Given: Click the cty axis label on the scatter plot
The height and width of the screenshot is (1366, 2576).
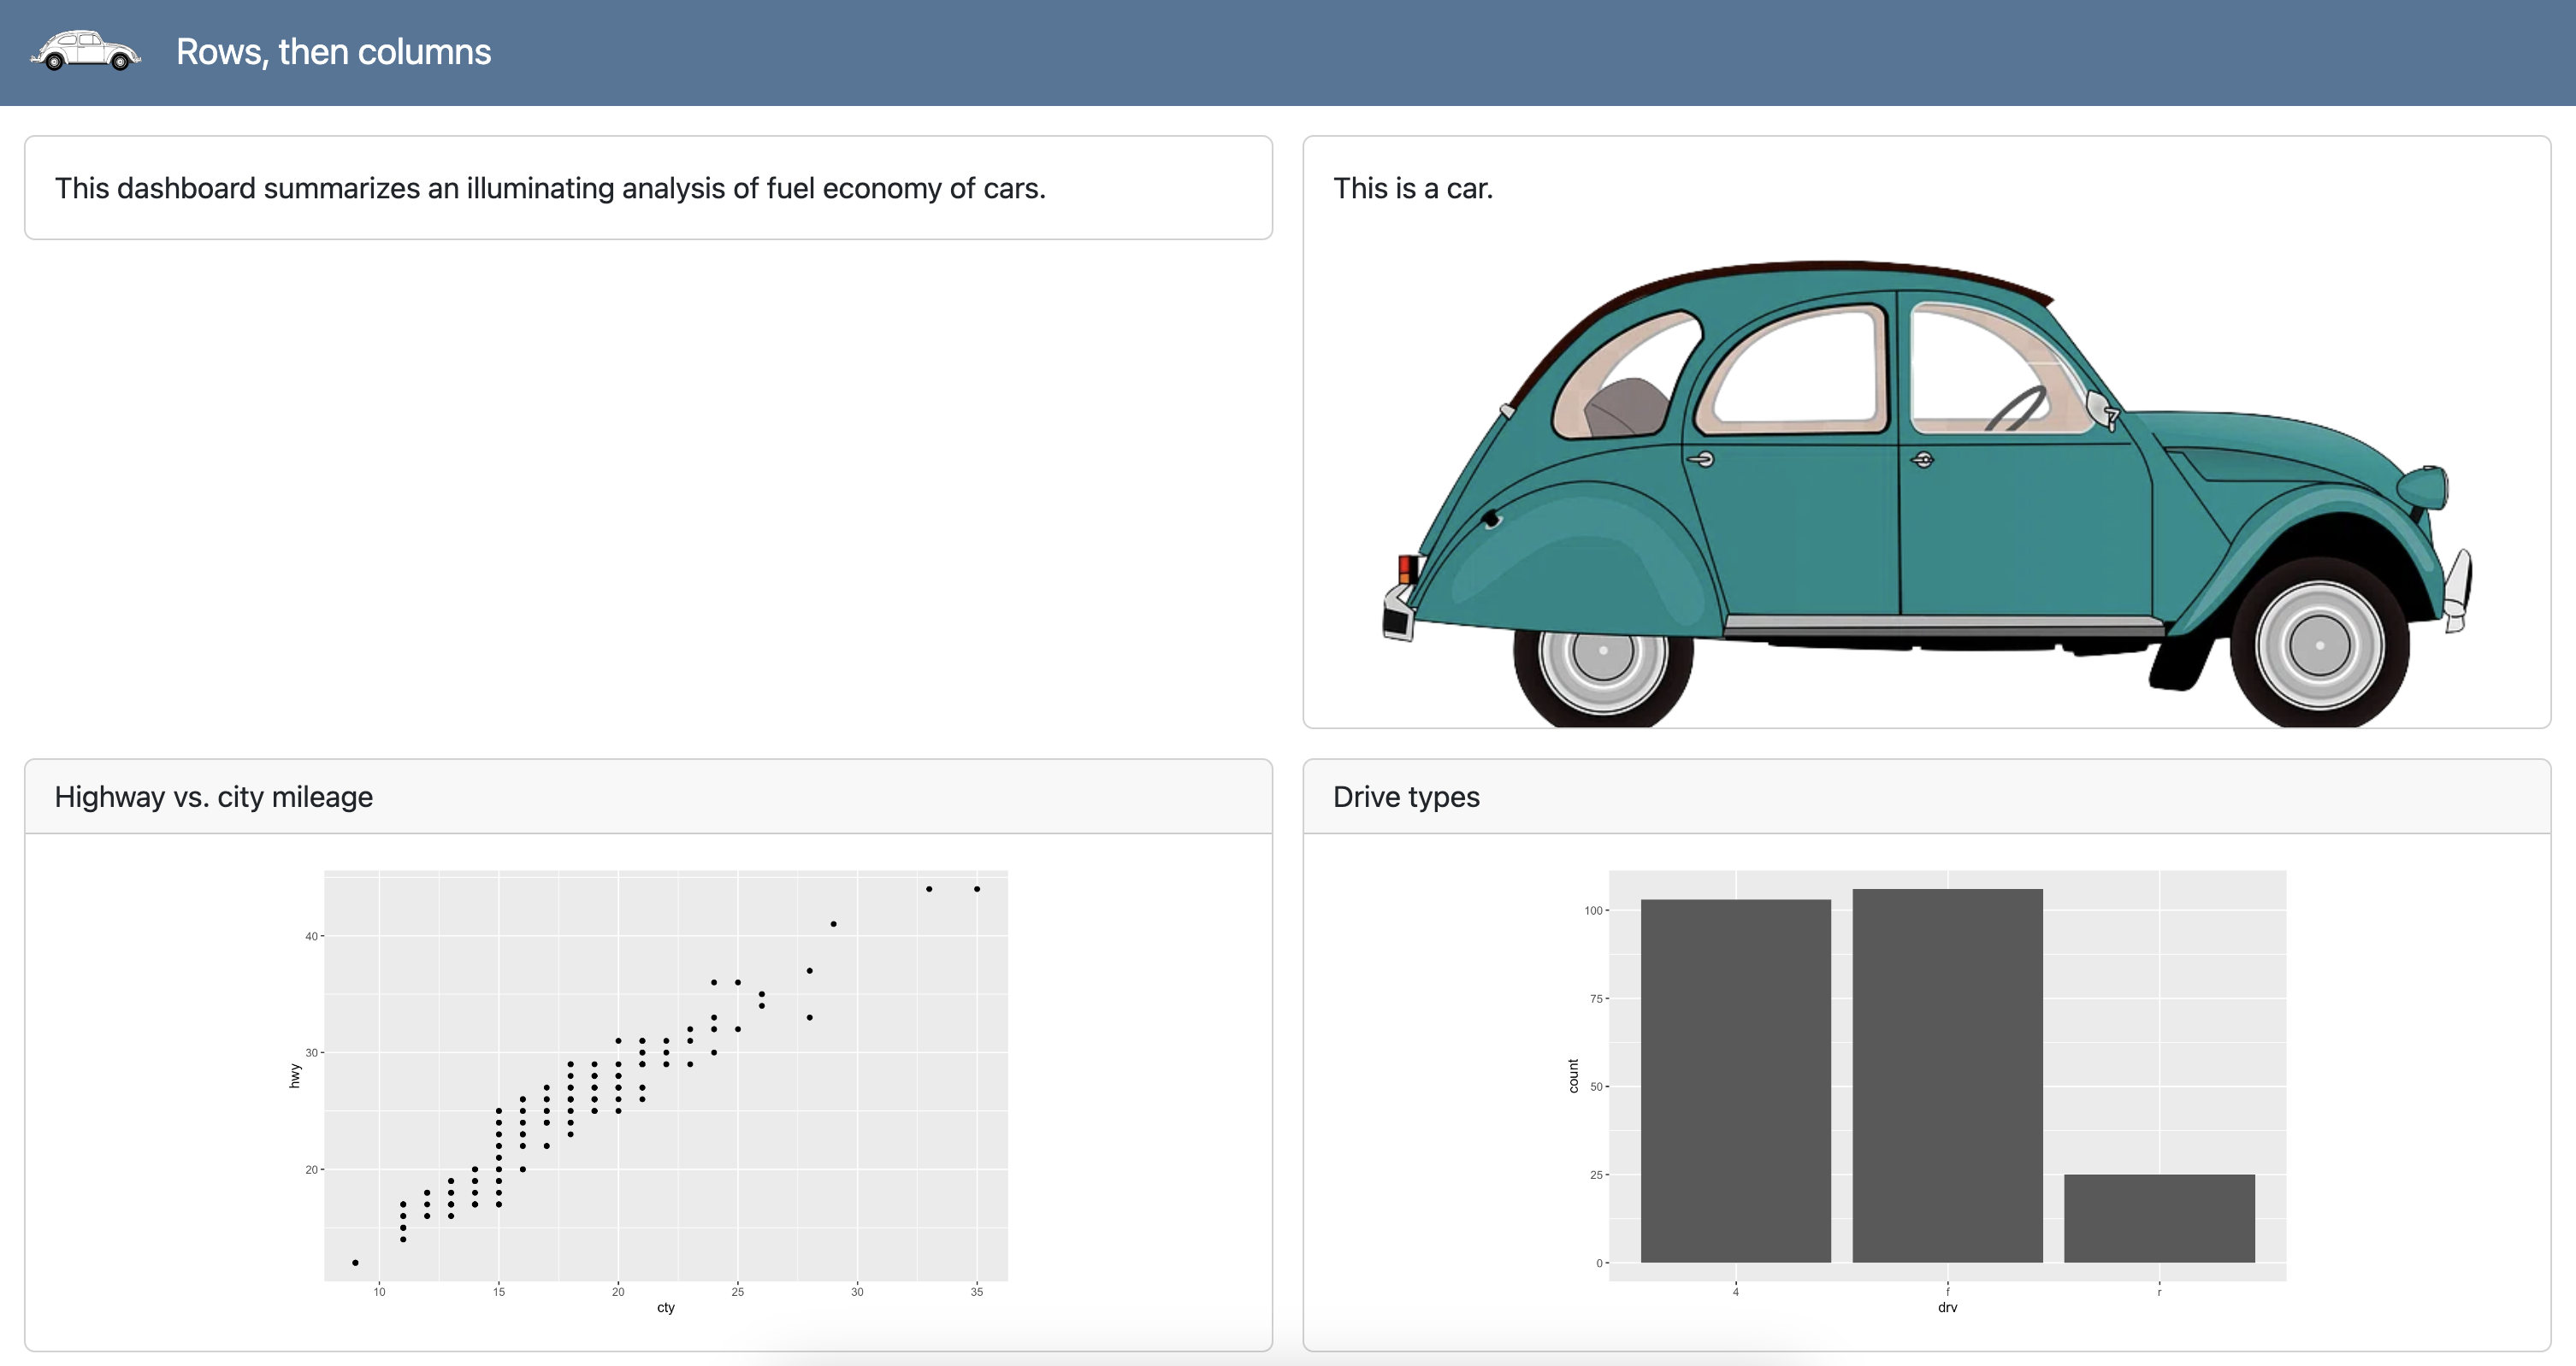Looking at the screenshot, I should 665,1307.
